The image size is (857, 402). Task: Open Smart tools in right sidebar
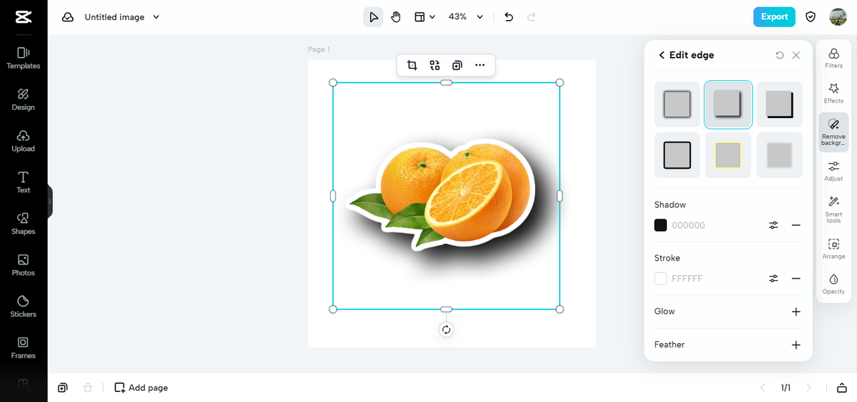click(834, 209)
